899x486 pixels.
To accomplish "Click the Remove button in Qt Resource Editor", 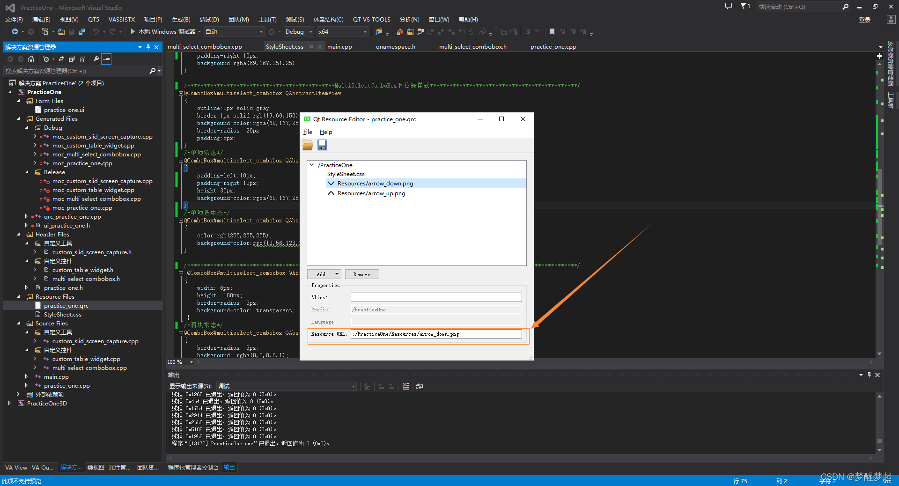I will [362, 274].
